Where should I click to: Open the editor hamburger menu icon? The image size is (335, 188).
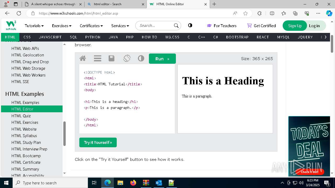tap(98, 58)
